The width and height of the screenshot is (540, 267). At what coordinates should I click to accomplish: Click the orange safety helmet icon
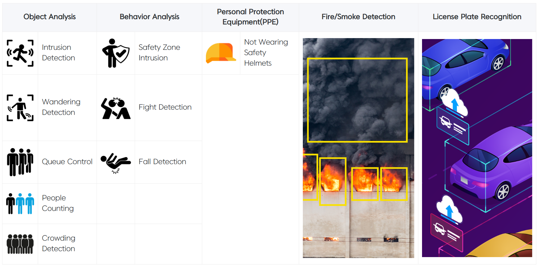point(220,53)
